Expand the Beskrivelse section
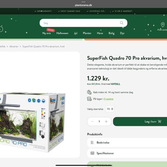Screen dimensions: 167x167 click(127, 143)
